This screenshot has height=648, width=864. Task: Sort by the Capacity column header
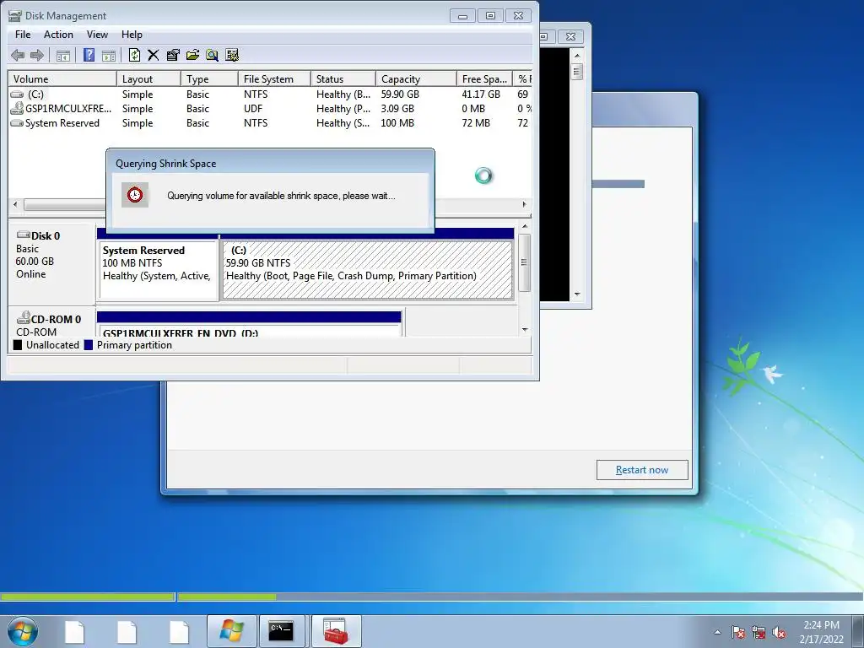[x=416, y=78]
